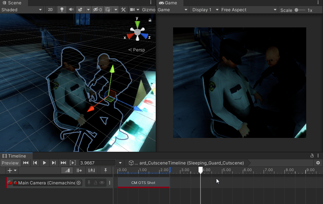Image resolution: width=323 pixels, height=204 pixels.
Task: Toggle scene grid visibility icon
Action: 108,10
